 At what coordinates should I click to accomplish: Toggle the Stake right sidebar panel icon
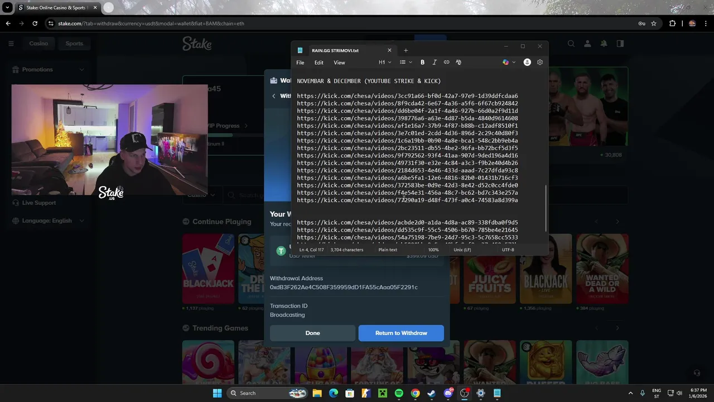(620, 44)
